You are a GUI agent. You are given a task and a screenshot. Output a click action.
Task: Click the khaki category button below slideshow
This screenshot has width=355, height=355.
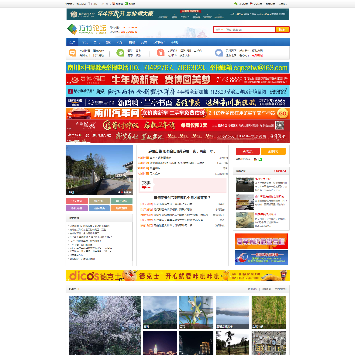(100, 201)
